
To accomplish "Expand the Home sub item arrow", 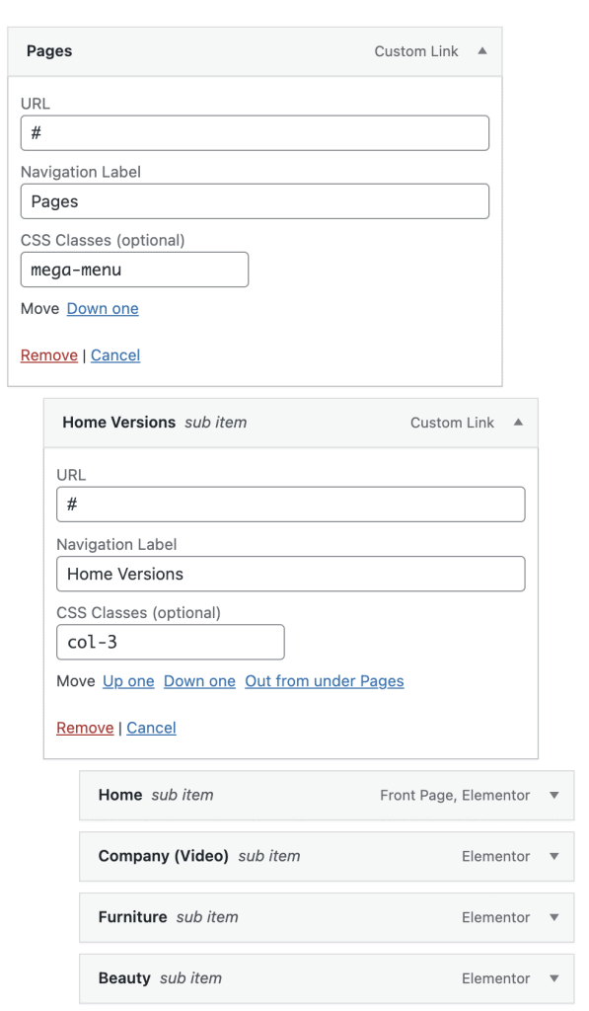I will pyautogui.click(x=554, y=795).
